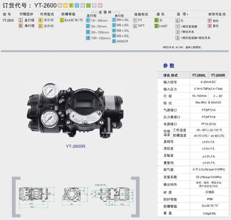Click the PF1/2 (G1/2) conduit value
This screenshot has width=231, height=220.
209,124
